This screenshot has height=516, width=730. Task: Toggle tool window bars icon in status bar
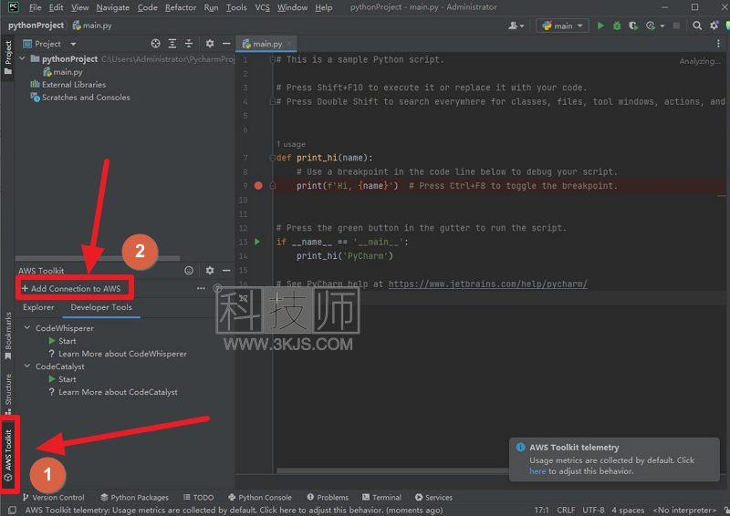[12, 510]
